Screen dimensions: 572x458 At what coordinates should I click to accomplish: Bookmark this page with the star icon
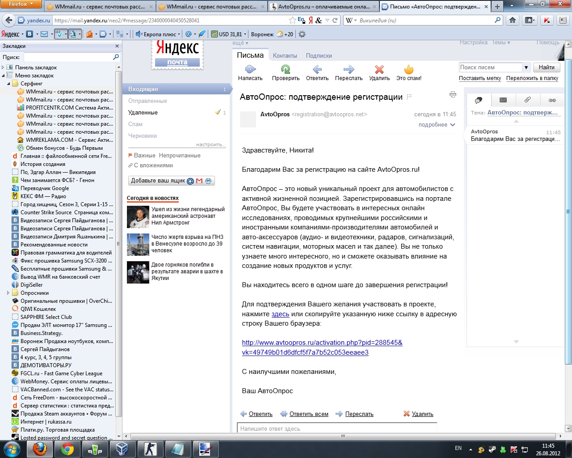tap(292, 20)
